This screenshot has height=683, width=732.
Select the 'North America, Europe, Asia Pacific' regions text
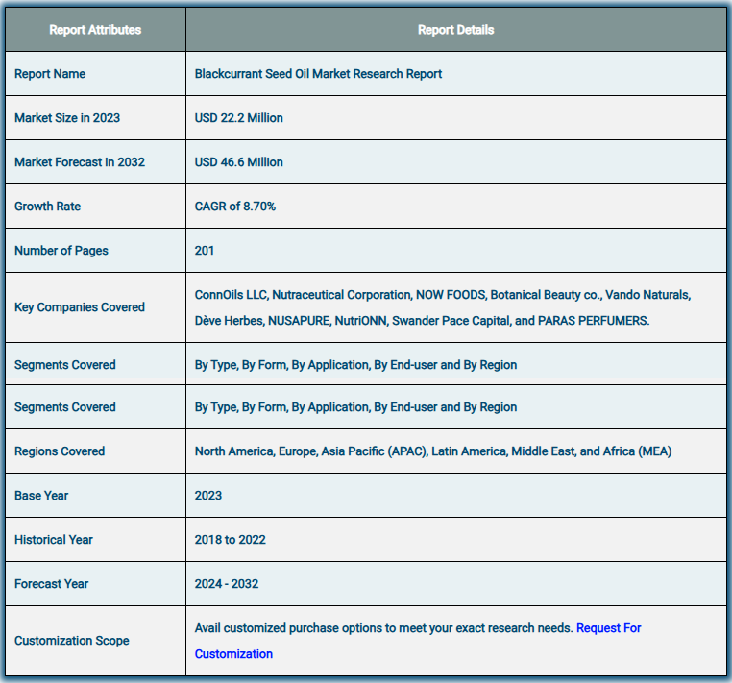pos(432,451)
